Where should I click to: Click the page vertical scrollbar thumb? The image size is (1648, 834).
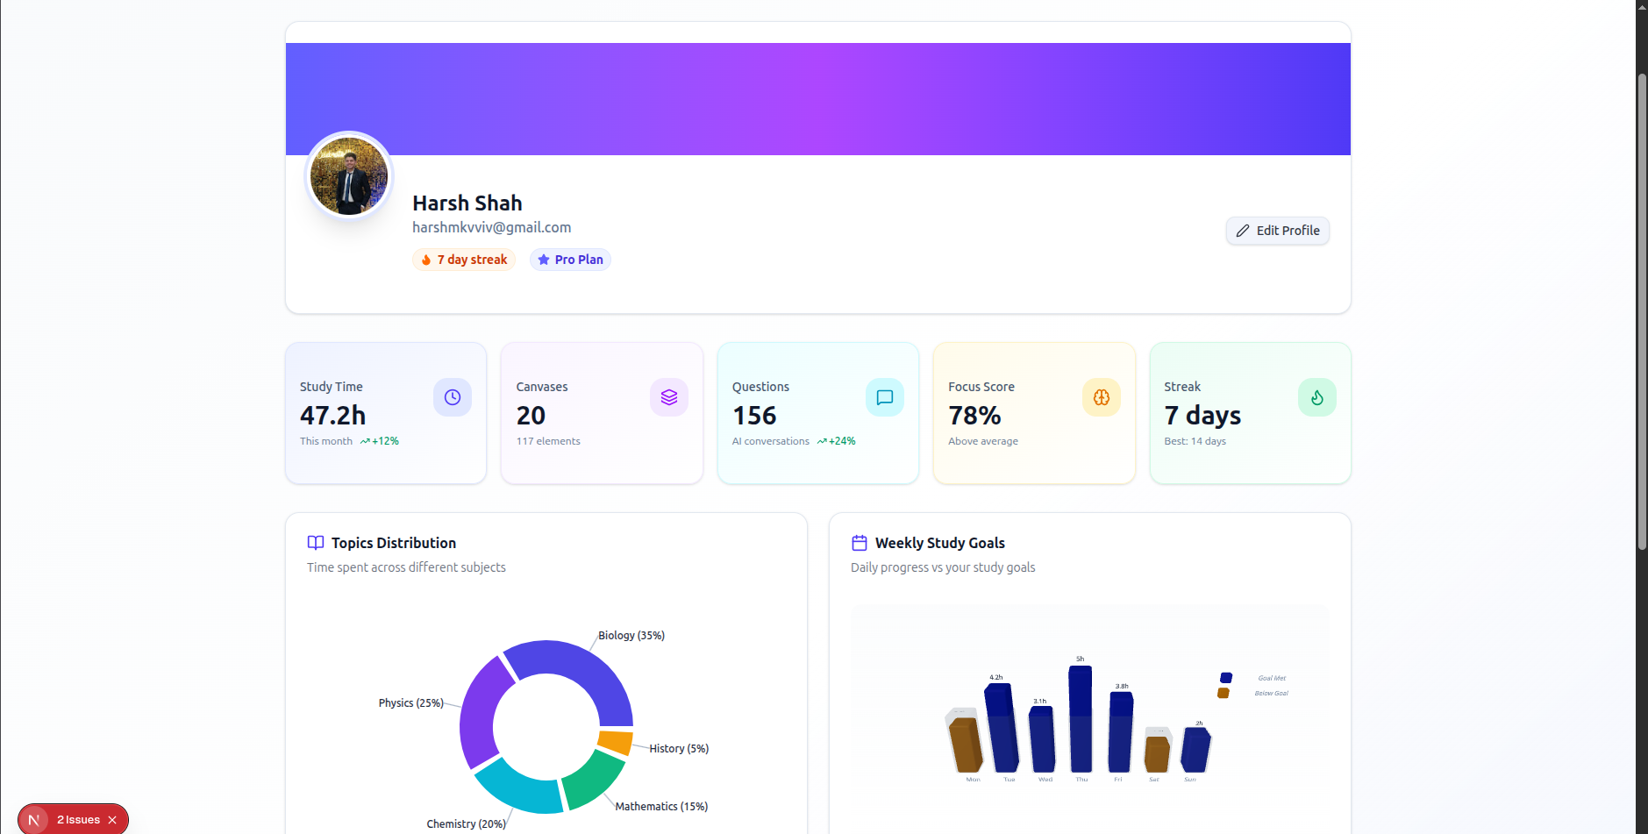pos(1642,311)
